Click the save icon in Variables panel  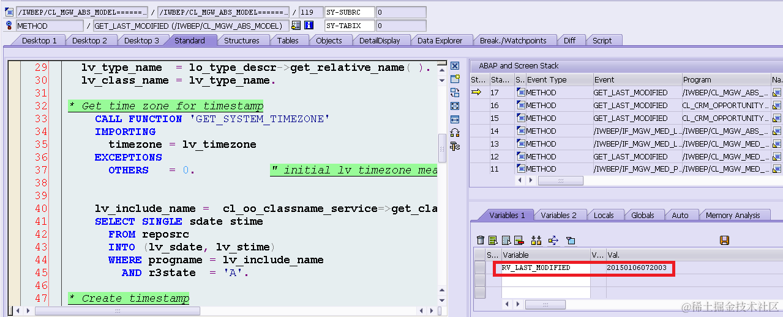724,240
